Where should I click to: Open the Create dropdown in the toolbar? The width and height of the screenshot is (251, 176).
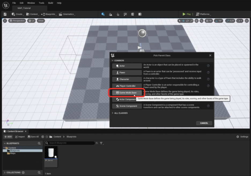[17, 14]
